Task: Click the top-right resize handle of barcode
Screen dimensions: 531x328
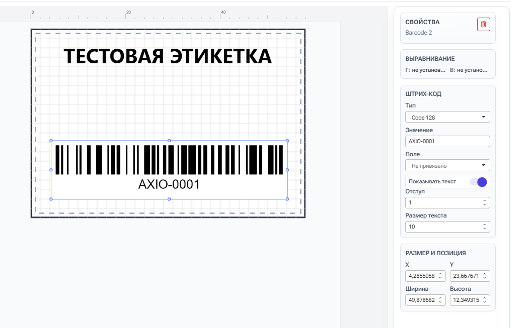Action: coord(287,141)
